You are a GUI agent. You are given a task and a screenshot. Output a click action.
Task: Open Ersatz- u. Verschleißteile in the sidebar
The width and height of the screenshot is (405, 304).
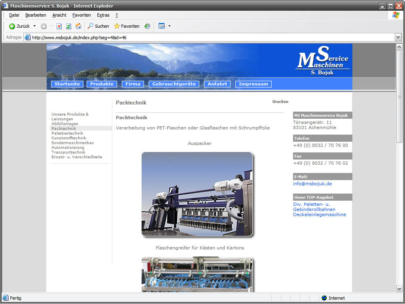[x=77, y=157]
